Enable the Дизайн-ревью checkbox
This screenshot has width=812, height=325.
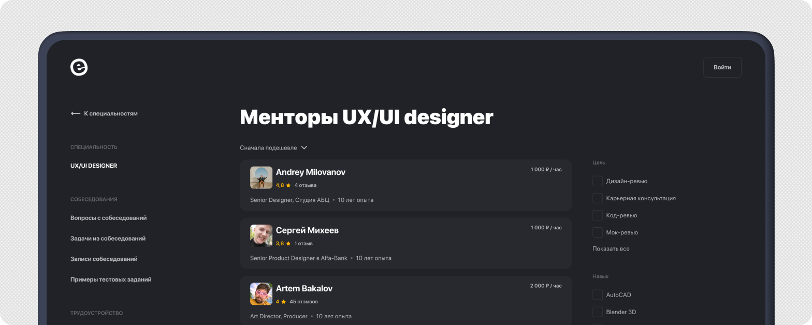pyautogui.click(x=598, y=181)
